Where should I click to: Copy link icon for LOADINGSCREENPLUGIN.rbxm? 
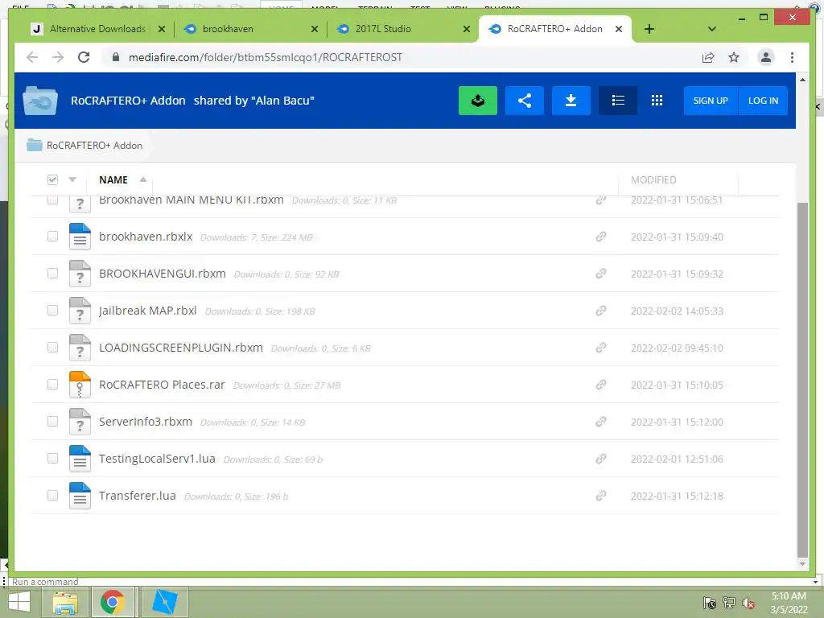(600, 348)
